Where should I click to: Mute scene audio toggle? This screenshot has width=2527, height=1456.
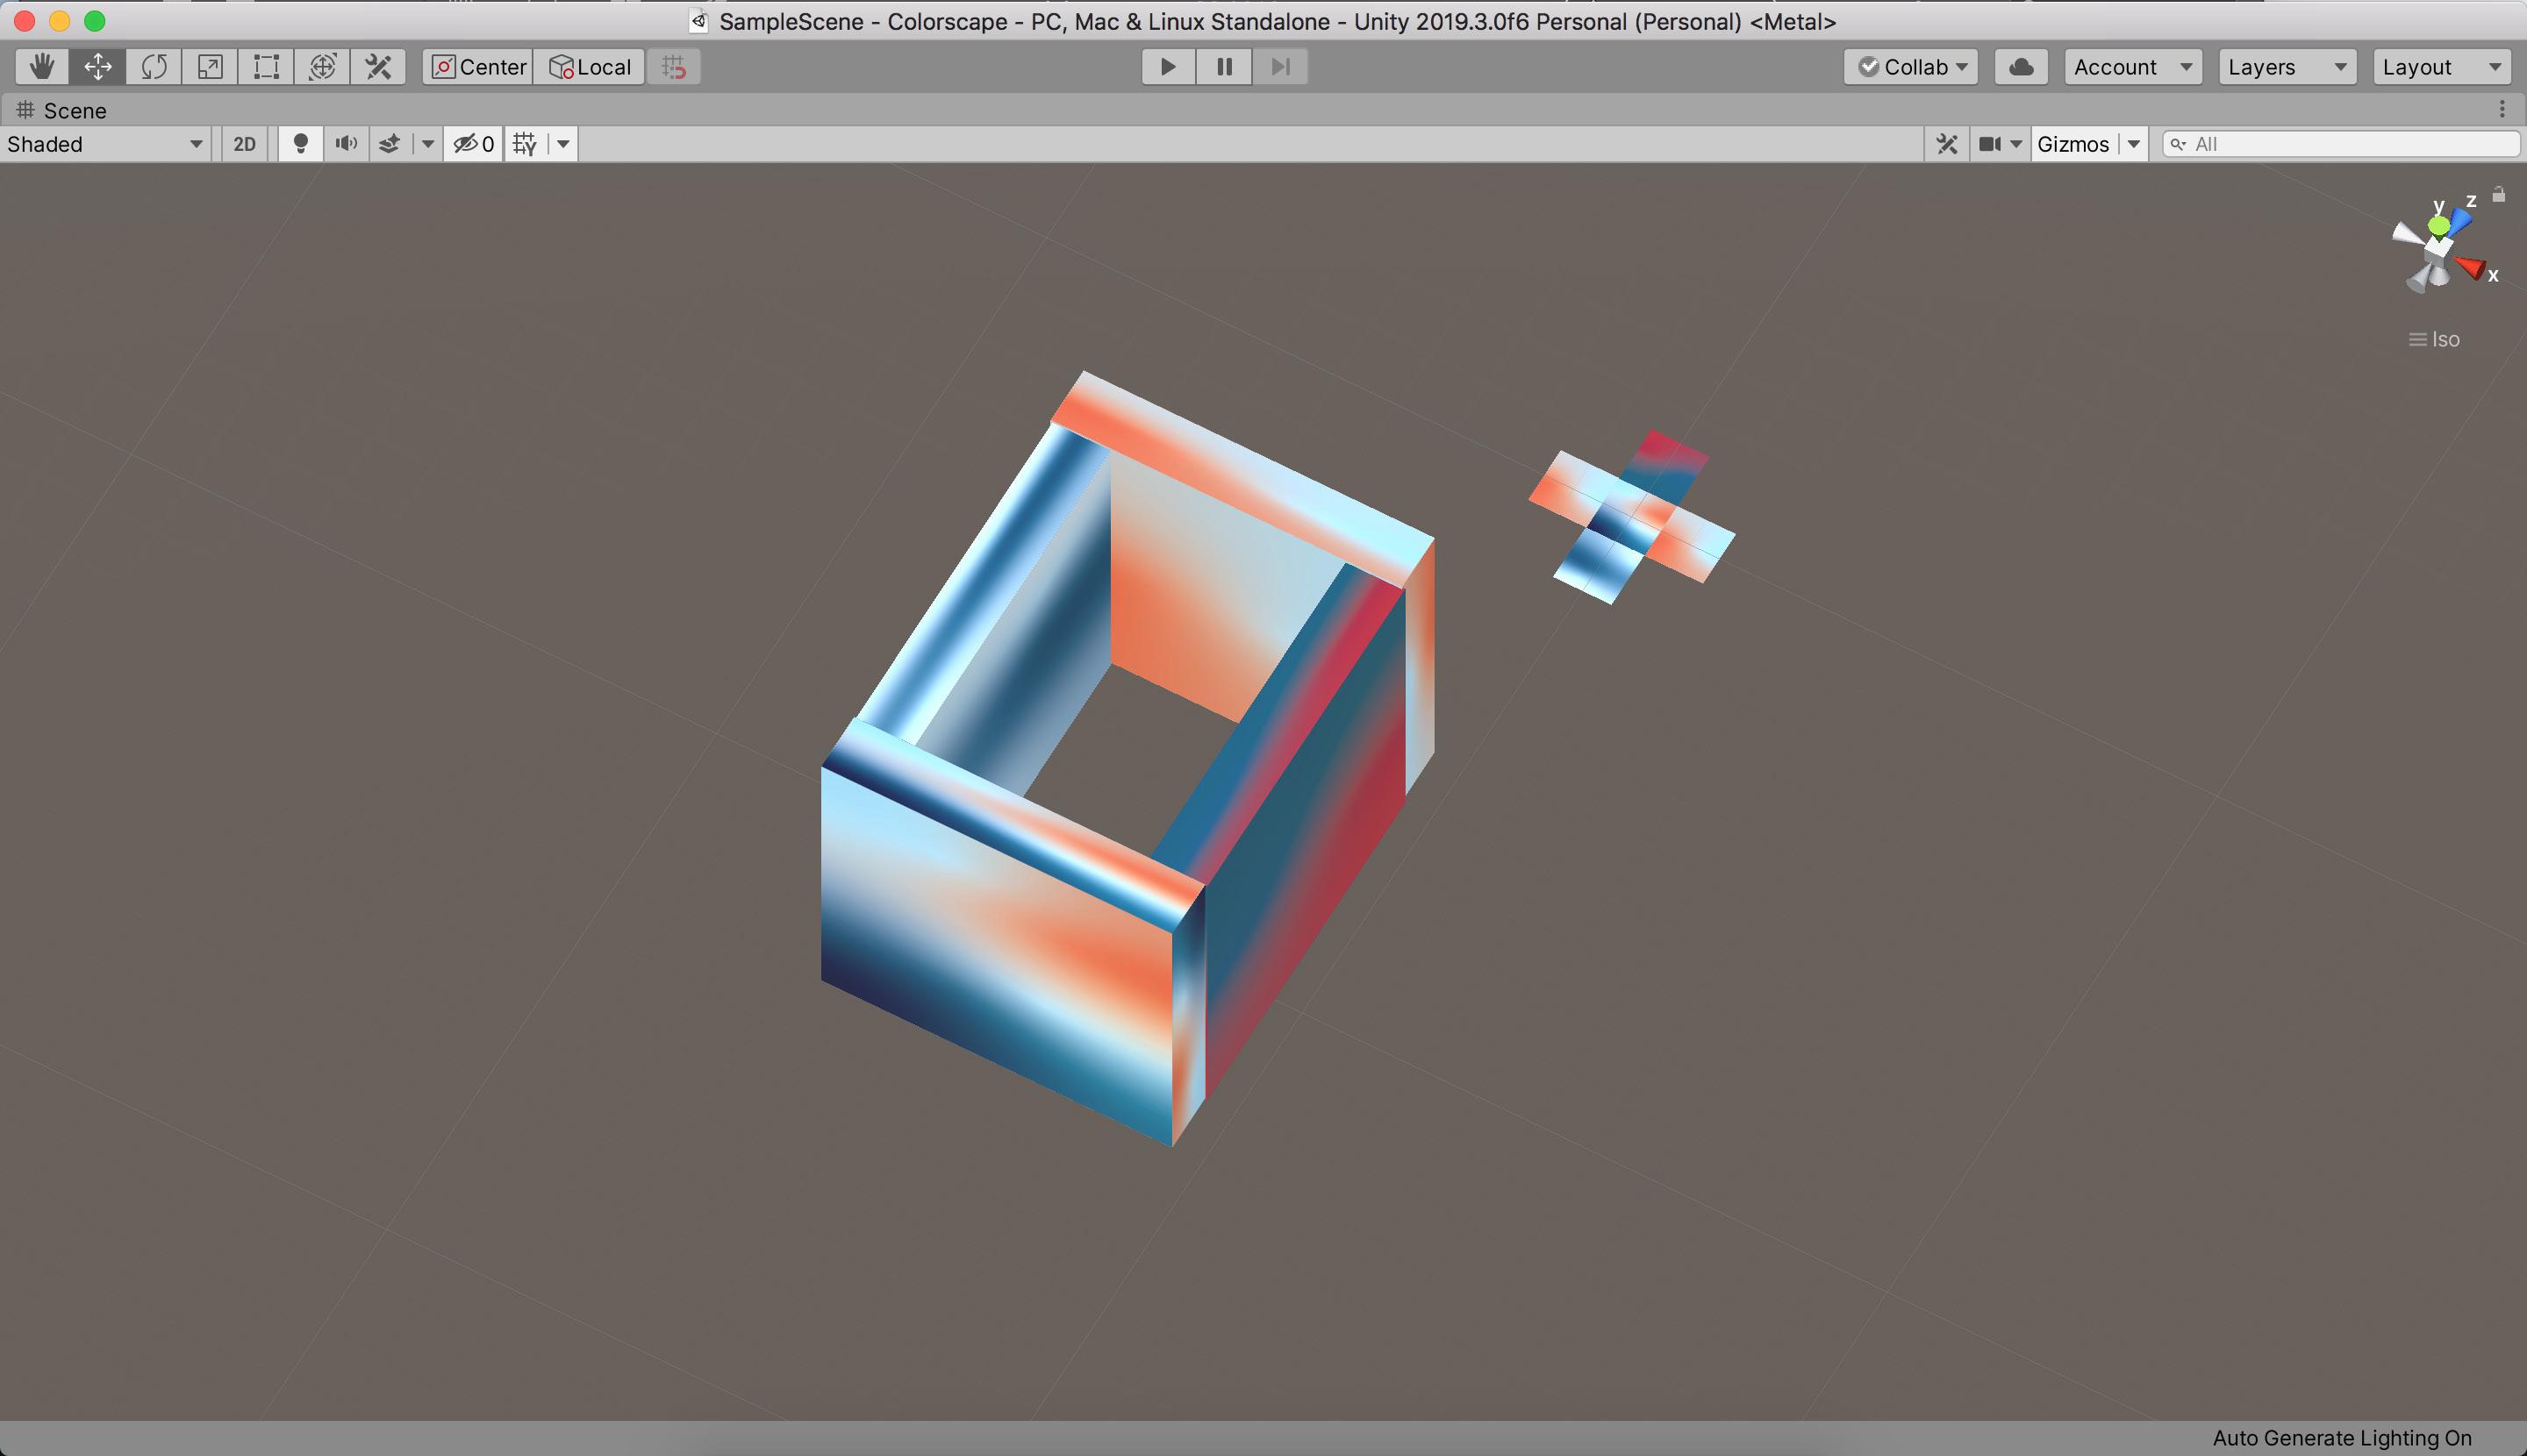coord(346,144)
